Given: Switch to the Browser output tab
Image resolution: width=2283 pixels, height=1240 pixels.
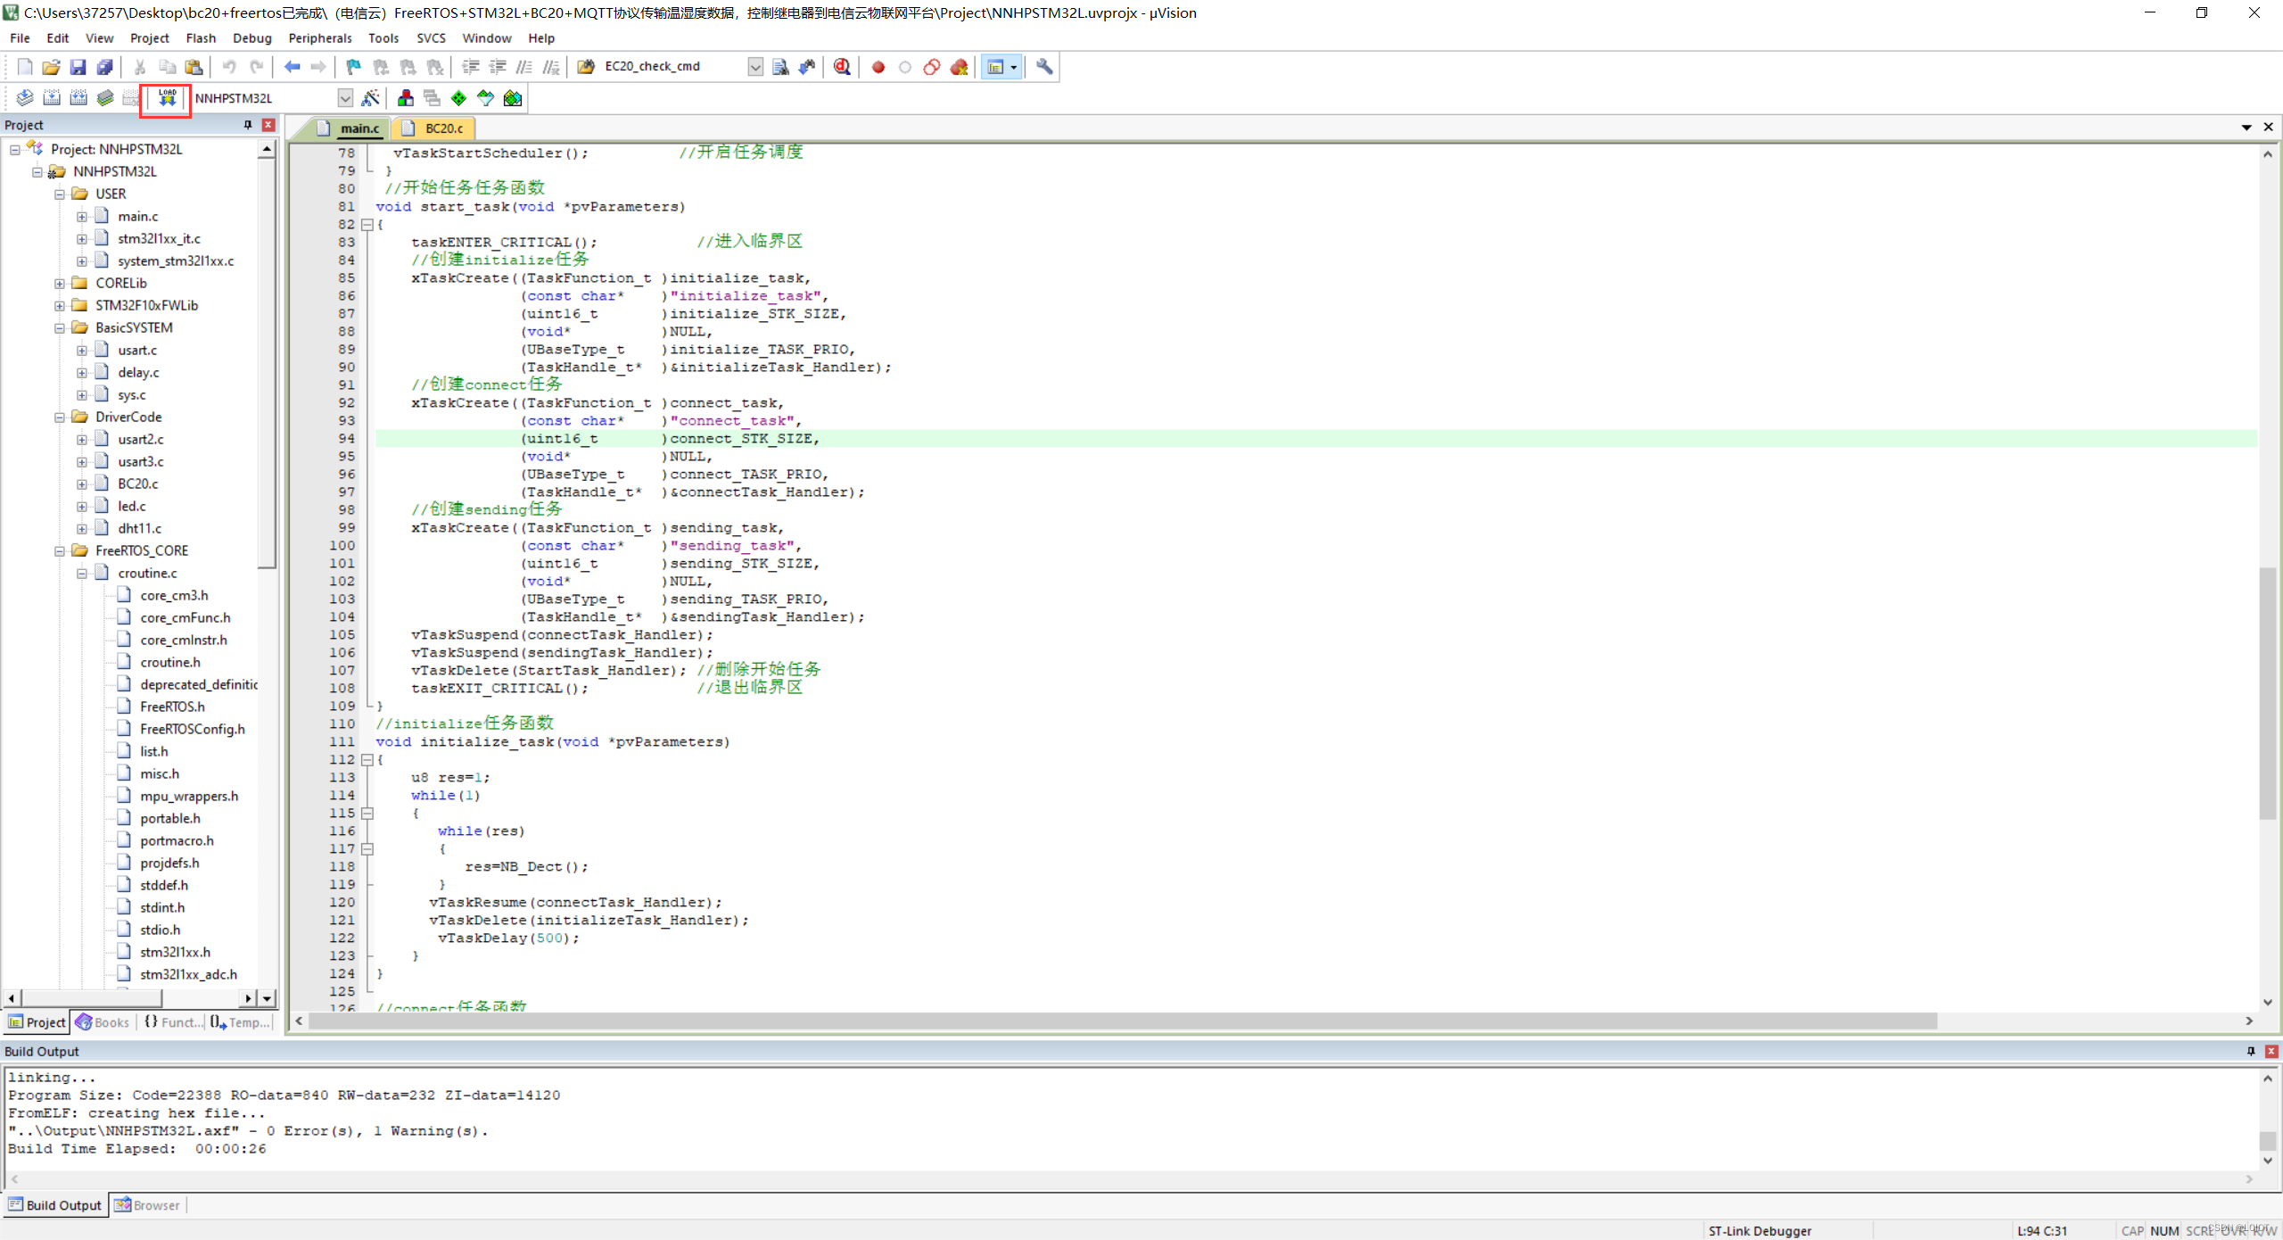Looking at the screenshot, I should (x=147, y=1205).
